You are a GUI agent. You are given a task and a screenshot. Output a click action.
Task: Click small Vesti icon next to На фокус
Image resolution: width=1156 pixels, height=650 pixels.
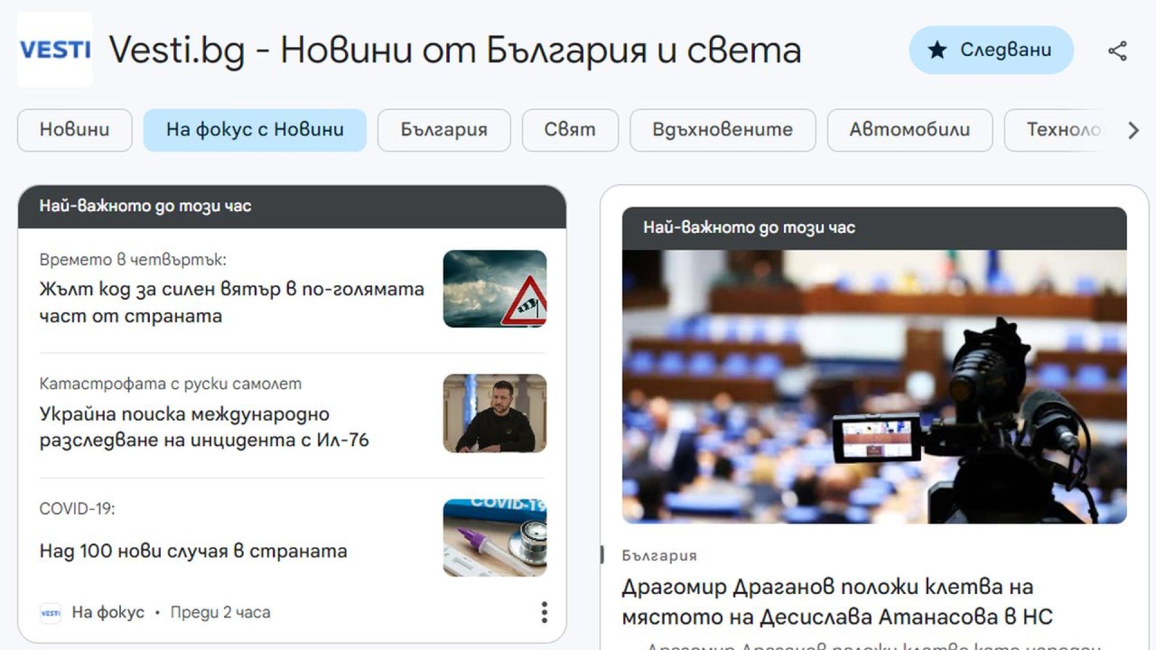pos(51,613)
